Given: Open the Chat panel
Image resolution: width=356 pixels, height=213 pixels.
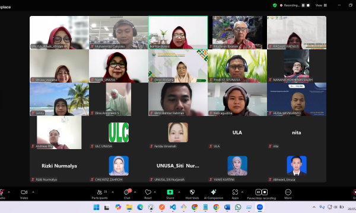Looking at the screenshot, I should point(127,194).
